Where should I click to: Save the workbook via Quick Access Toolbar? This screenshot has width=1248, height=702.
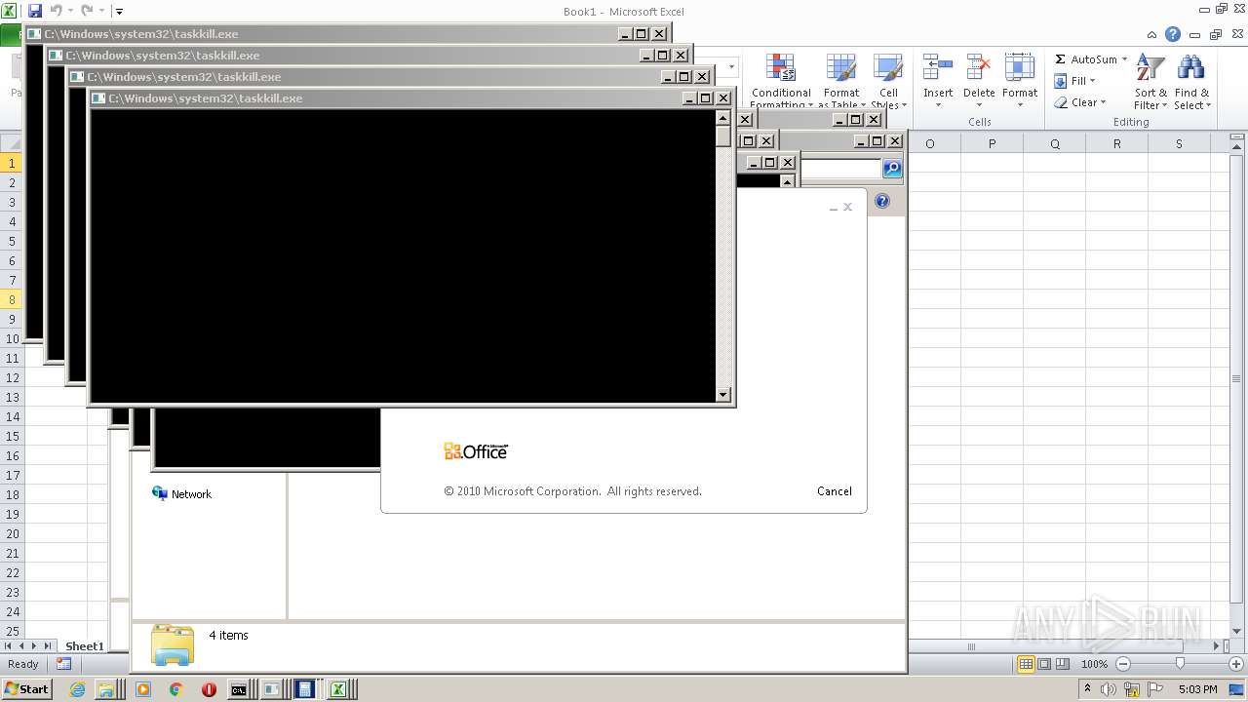(x=35, y=11)
